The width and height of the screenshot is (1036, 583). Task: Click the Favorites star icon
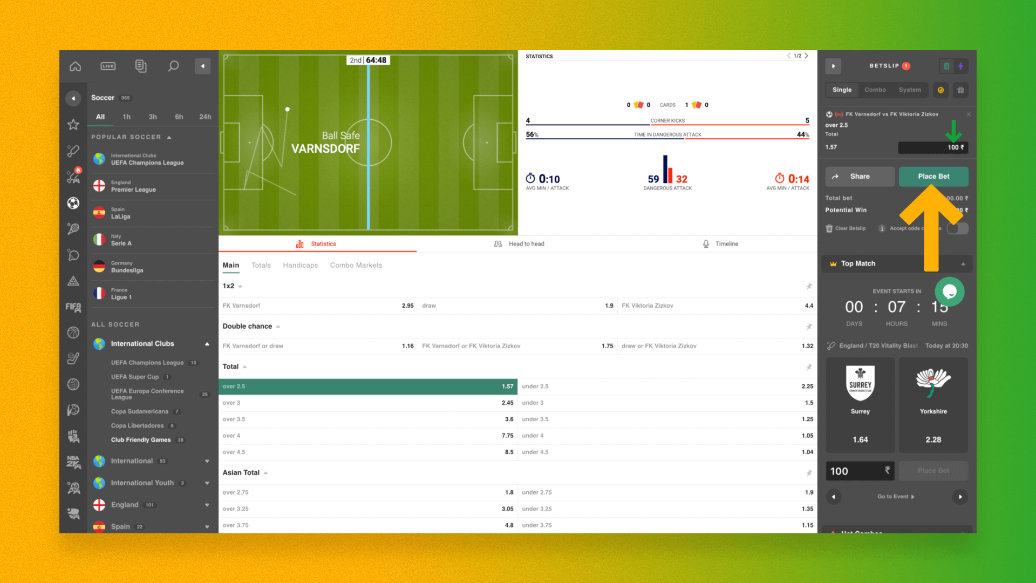[71, 125]
